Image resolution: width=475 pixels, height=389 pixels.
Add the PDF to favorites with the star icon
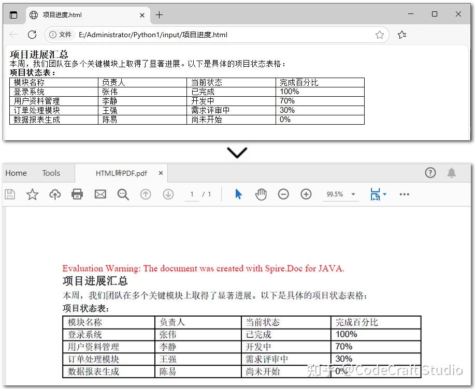33,194
